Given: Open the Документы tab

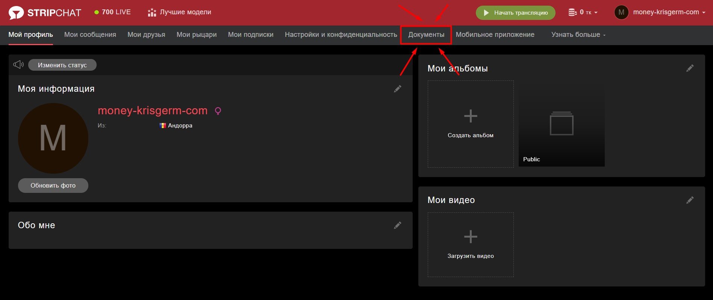Looking at the screenshot, I should [426, 35].
